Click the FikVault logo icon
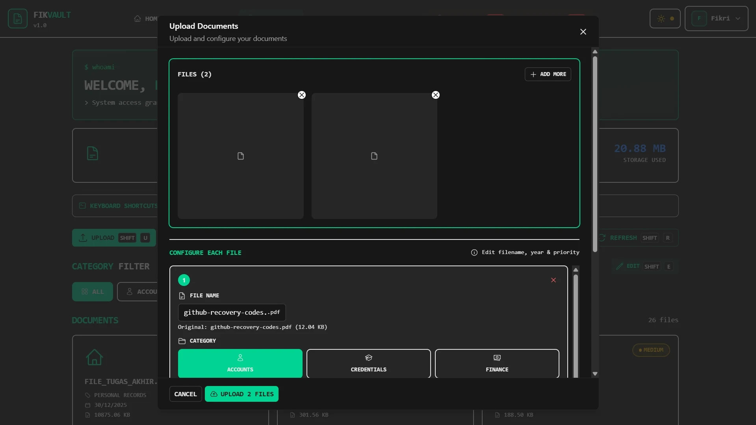The image size is (756, 425). [x=18, y=19]
